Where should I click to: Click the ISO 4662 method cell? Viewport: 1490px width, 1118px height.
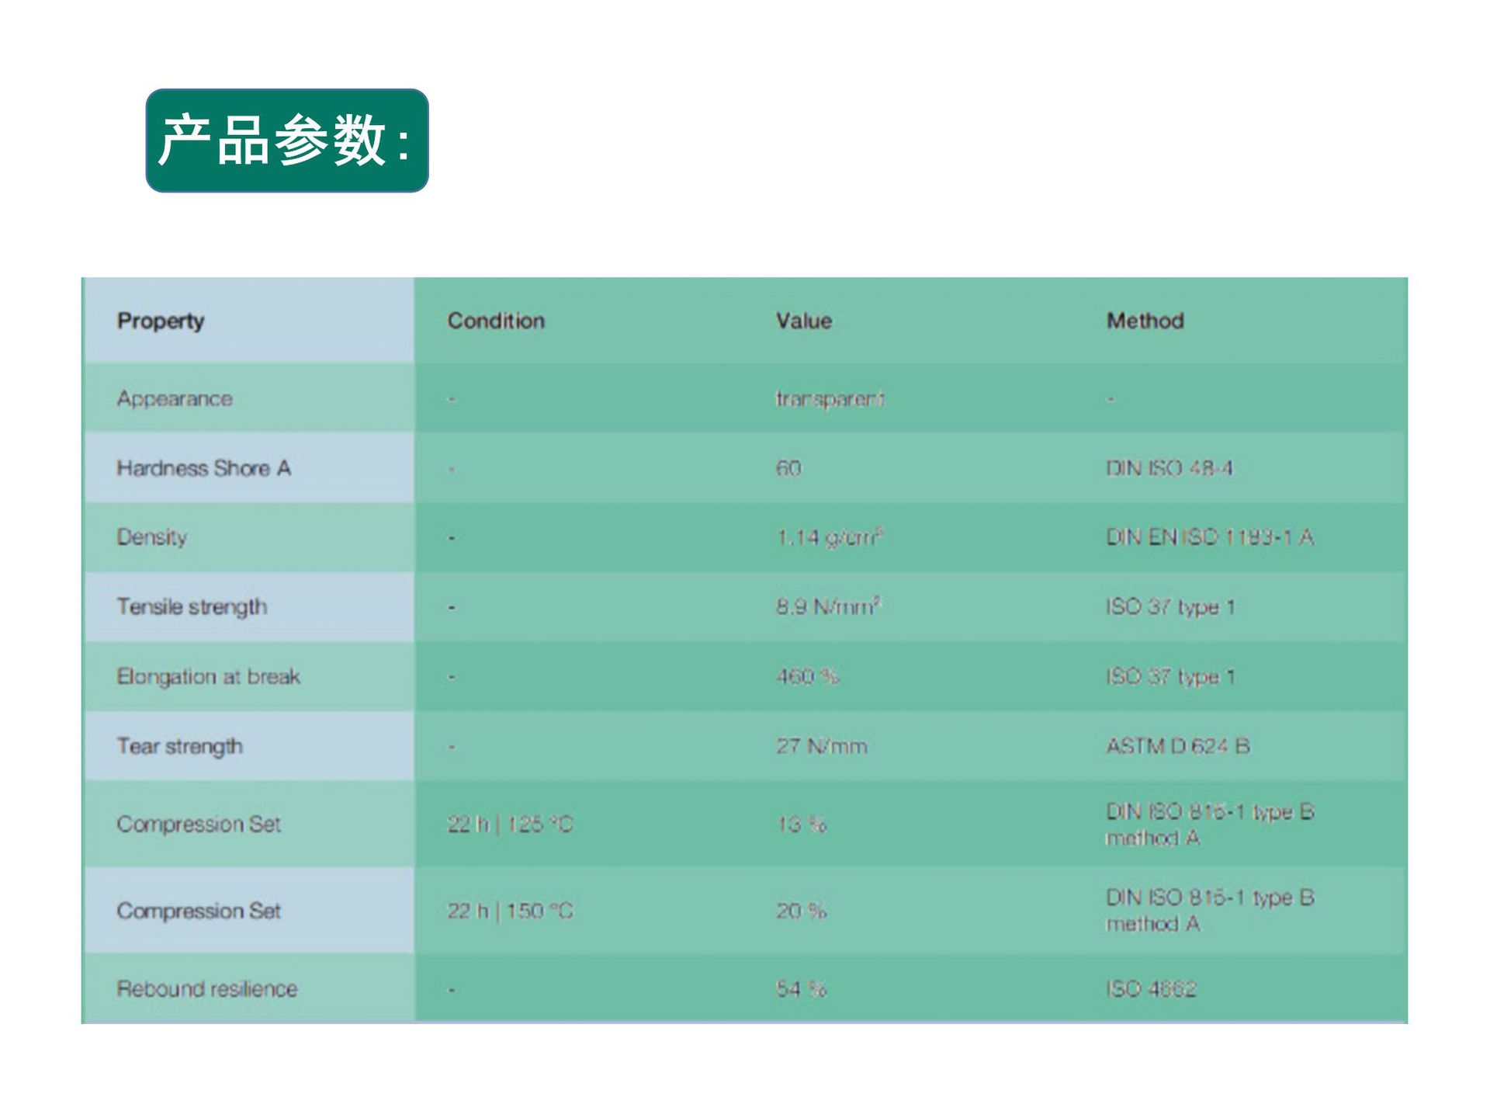(1152, 989)
